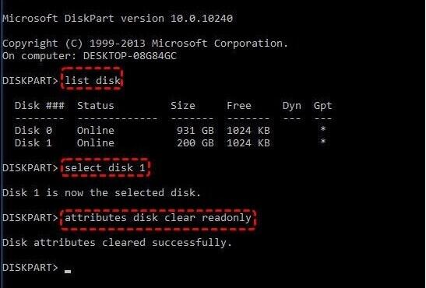Click the 200 GB size value
This screenshot has height=288, width=426.
(x=195, y=142)
